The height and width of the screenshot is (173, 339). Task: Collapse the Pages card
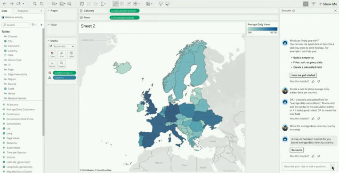(48, 10)
